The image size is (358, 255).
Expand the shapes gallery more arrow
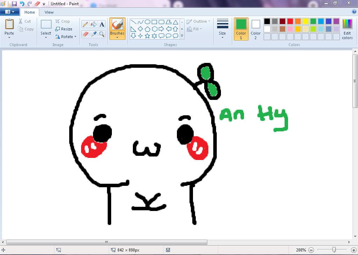point(182,36)
